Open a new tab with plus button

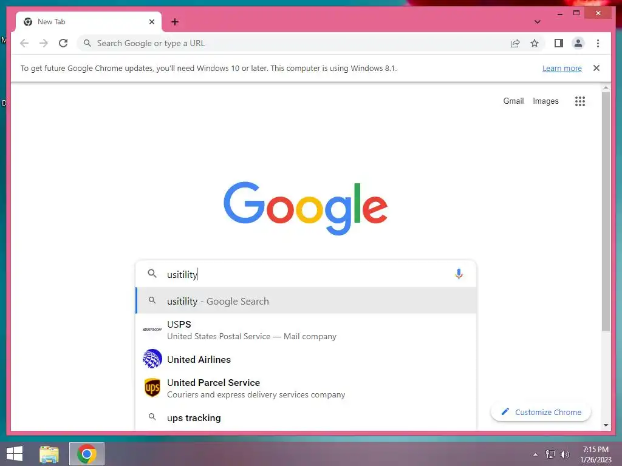point(175,22)
